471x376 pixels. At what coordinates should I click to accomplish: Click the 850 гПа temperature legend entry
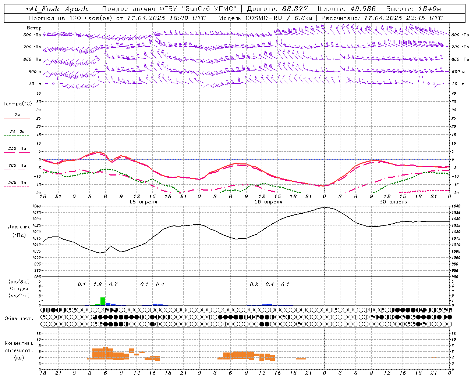(17, 149)
